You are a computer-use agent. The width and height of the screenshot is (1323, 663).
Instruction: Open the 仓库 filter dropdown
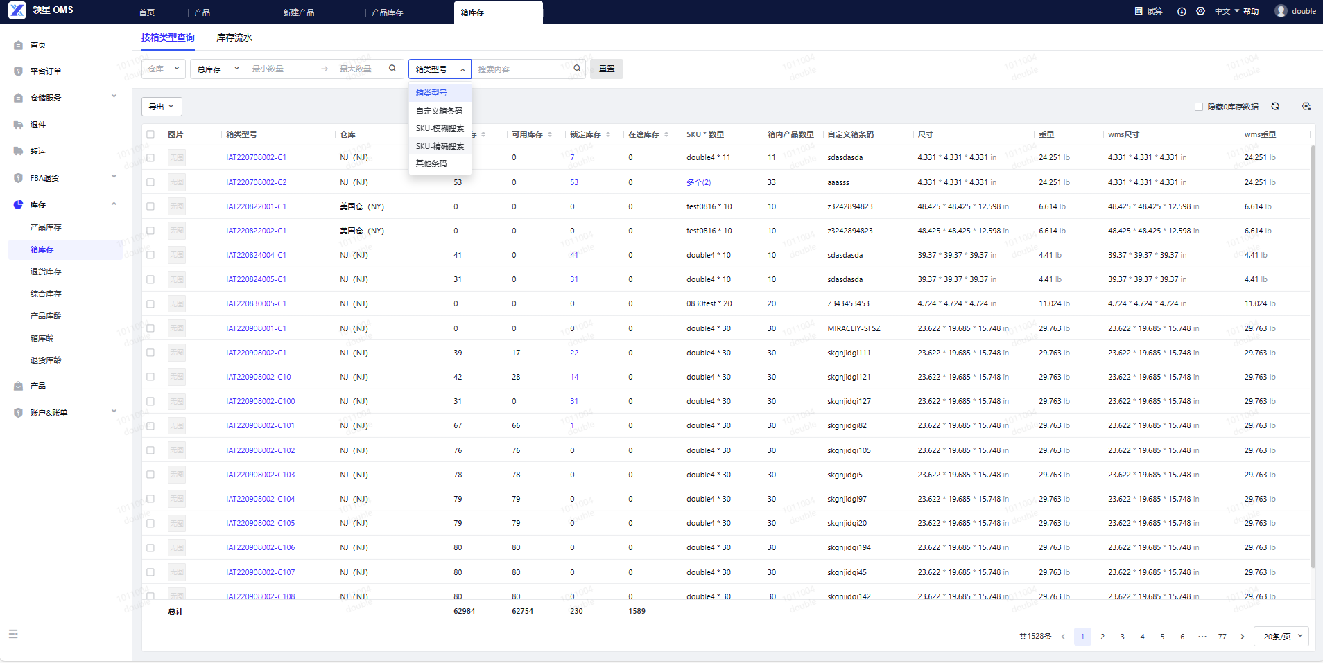164,69
